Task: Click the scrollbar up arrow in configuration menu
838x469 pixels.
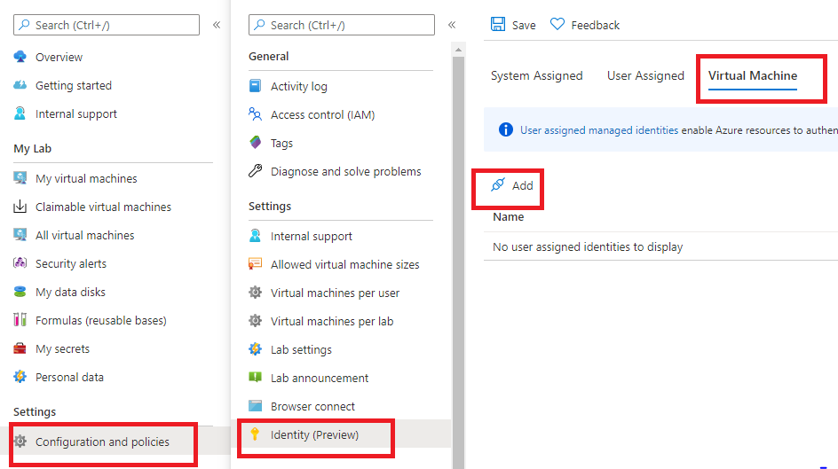Action: pyautogui.click(x=458, y=50)
